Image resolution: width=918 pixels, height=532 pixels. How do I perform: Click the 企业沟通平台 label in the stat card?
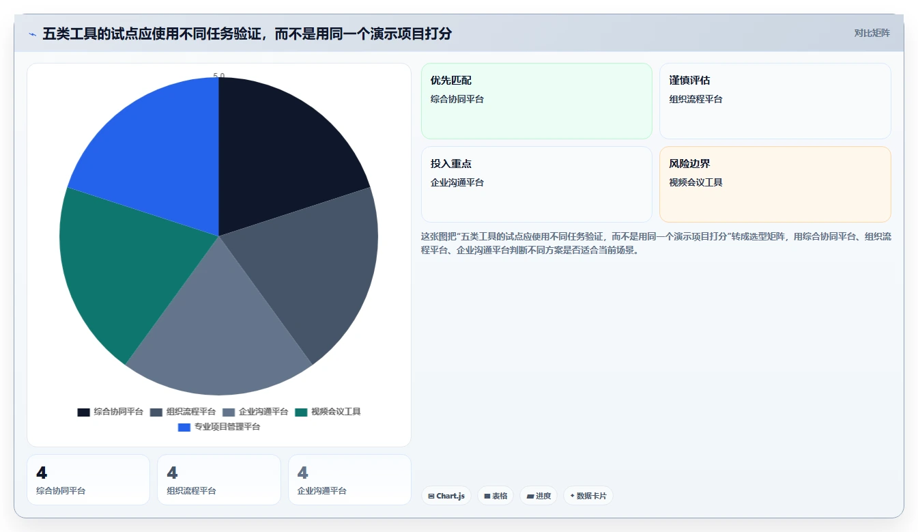tap(322, 490)
